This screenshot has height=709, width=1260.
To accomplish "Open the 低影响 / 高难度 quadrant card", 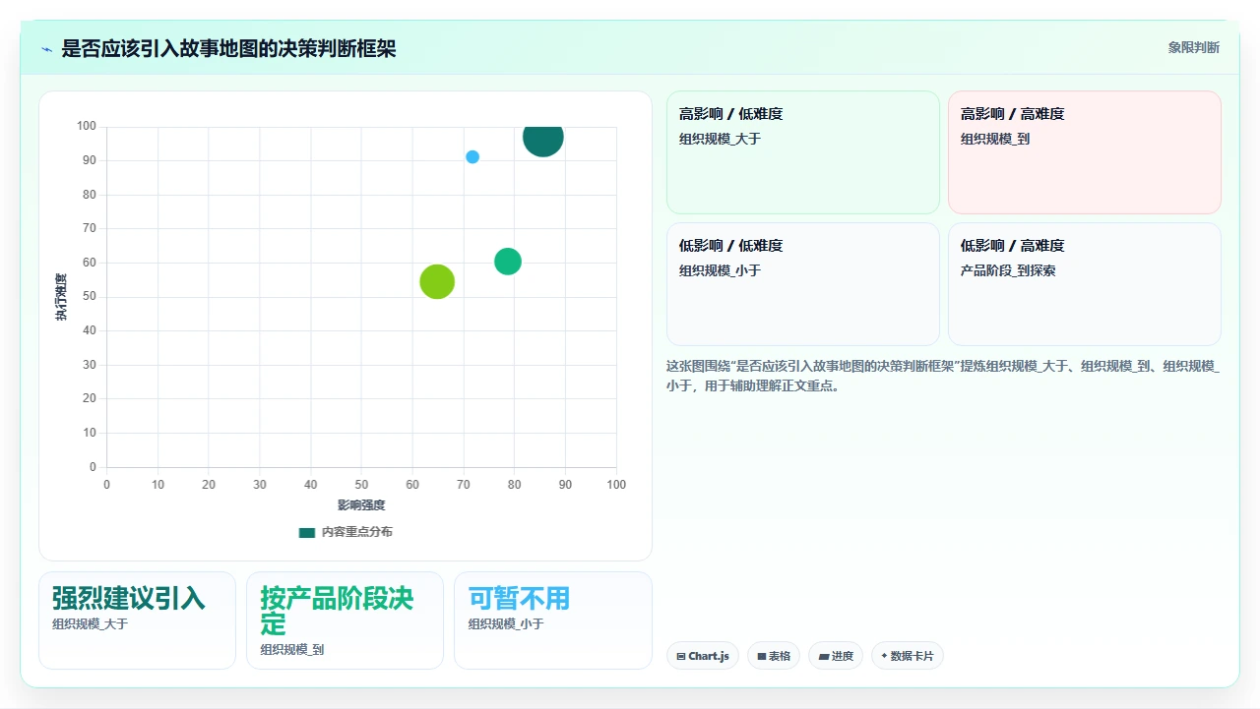I will [1085, 284].
